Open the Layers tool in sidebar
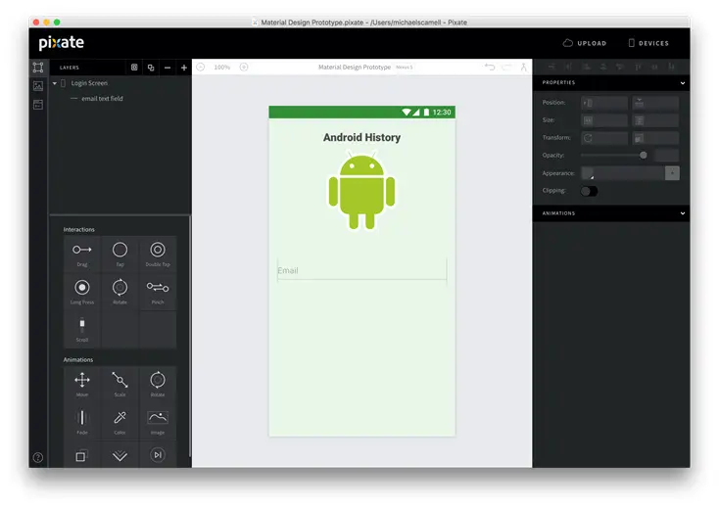719x509 pixels. [38, 68]
